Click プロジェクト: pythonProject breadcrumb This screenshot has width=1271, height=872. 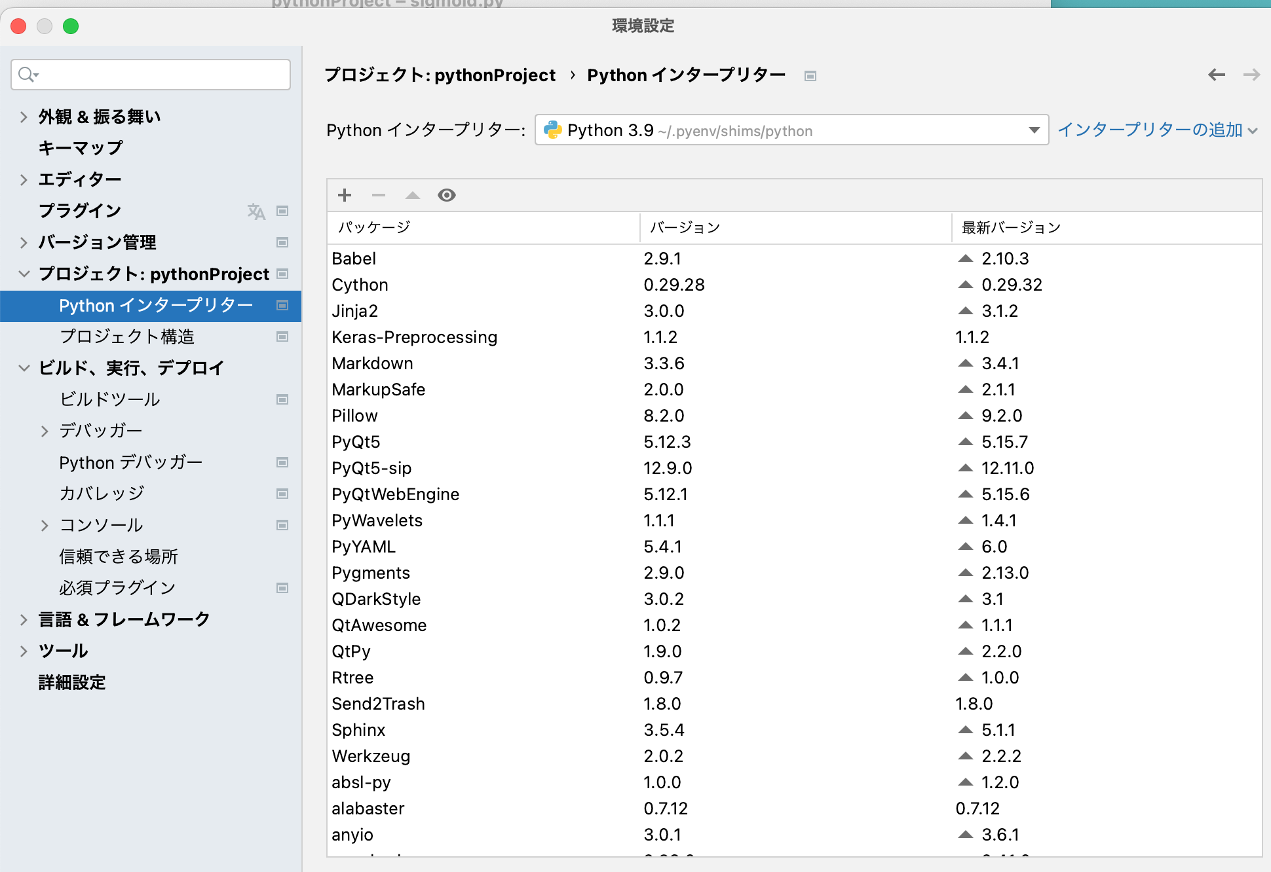pyautogui.click(x=440, y=75)
